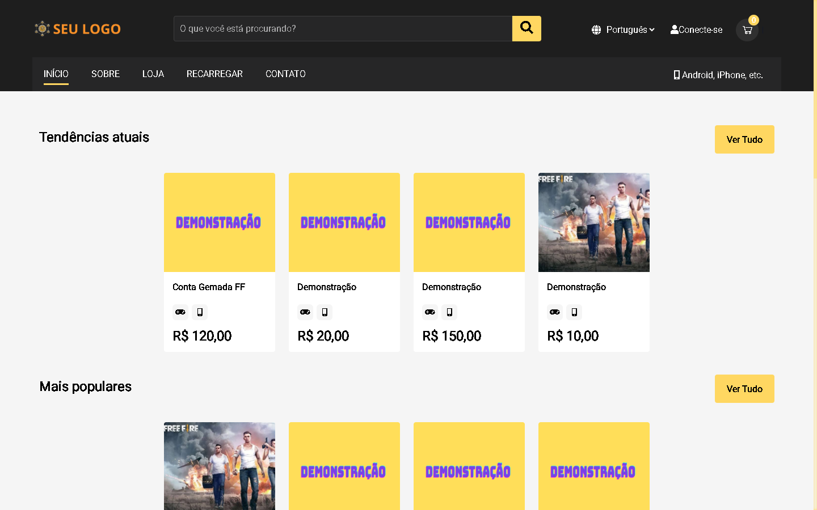
Task: Click the Conecte-se login link
Action: [696, 29]
